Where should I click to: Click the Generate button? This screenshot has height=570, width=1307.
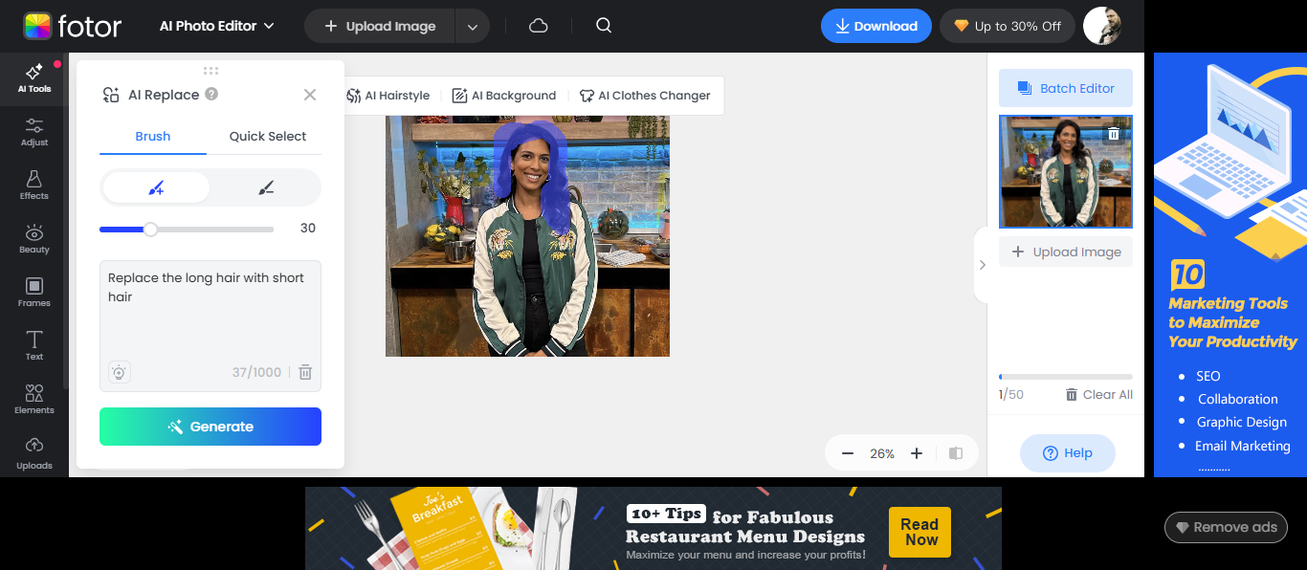pyautogui.click(x=210, y=427)
